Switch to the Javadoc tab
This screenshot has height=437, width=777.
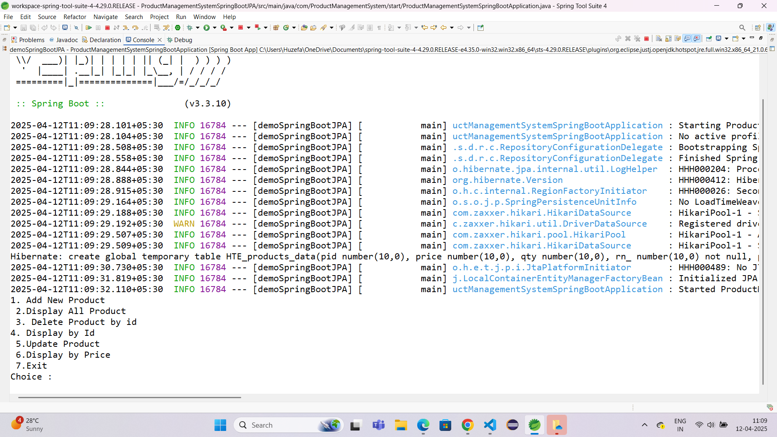click(64, 40)
